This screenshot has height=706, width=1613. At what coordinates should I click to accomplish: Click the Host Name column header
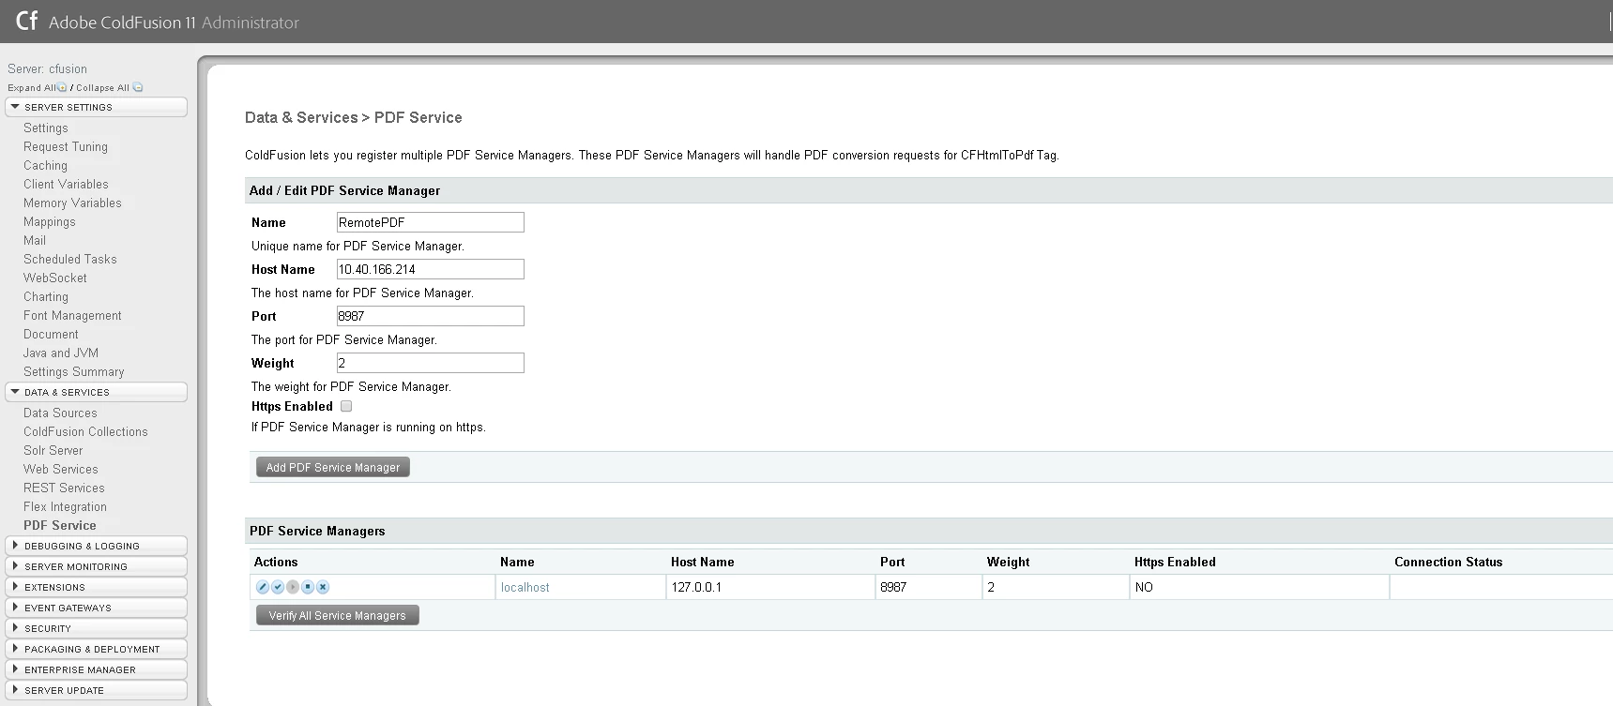(x=702, y=562)
